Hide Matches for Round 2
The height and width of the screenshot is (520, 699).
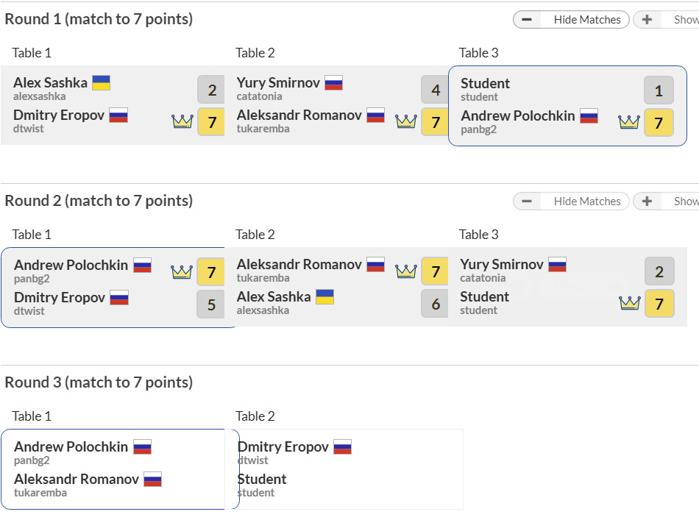571,202
